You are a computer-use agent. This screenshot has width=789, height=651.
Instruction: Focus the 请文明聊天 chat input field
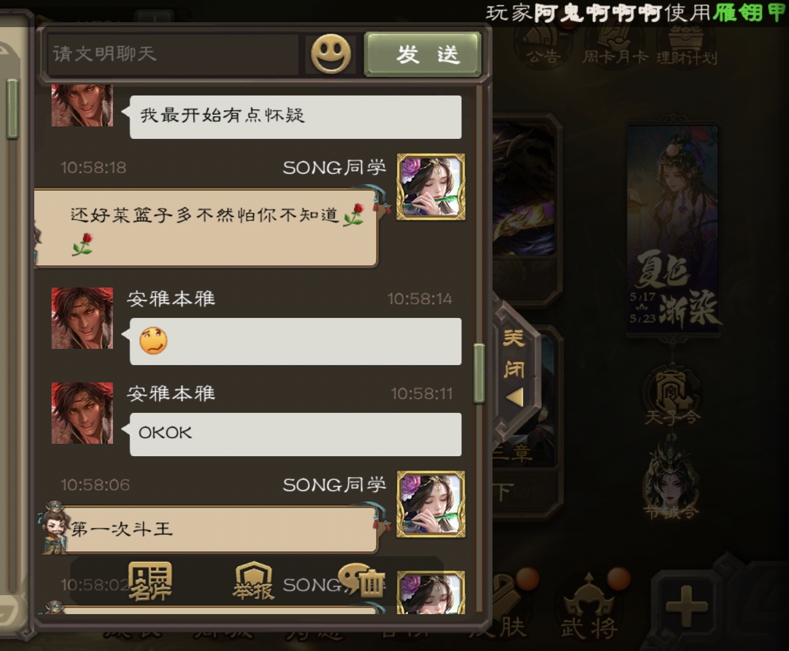click(x=172, y=54)
